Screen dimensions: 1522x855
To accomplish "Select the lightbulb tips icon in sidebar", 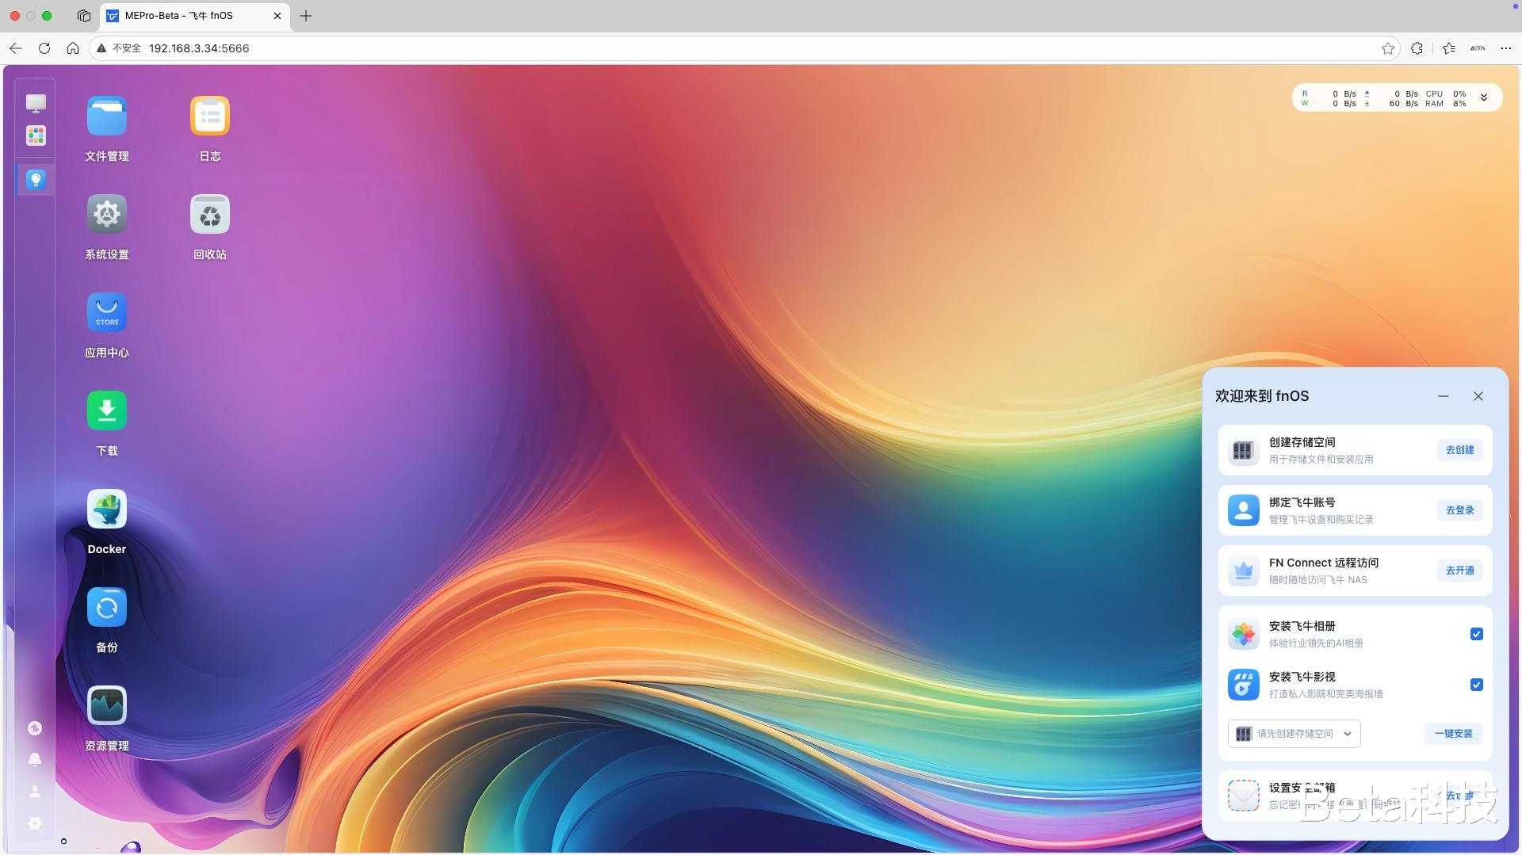I will [36, 180].
